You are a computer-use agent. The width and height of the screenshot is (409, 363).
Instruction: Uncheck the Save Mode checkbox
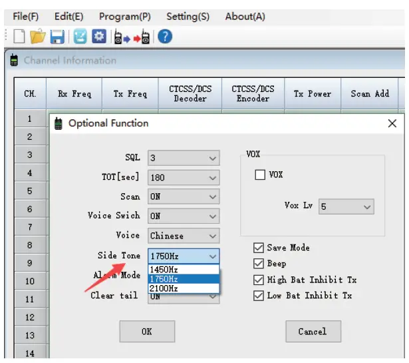point(259,248)
